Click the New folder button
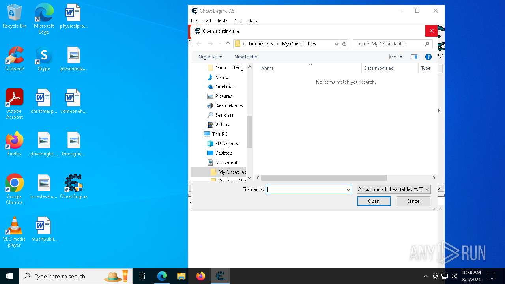This screenshot has height=284, width=505. coord(246,57)
